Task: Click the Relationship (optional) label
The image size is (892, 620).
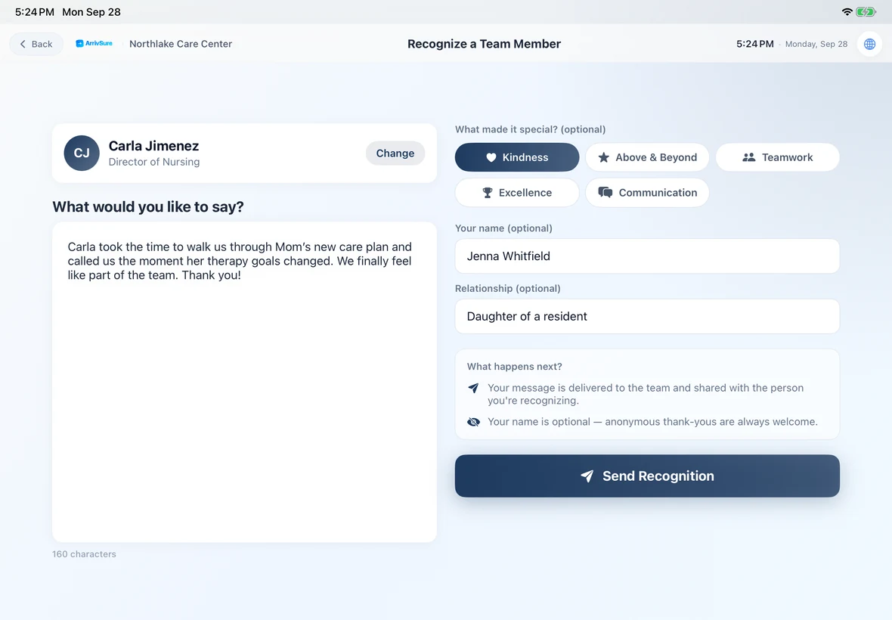Action: 507,288
